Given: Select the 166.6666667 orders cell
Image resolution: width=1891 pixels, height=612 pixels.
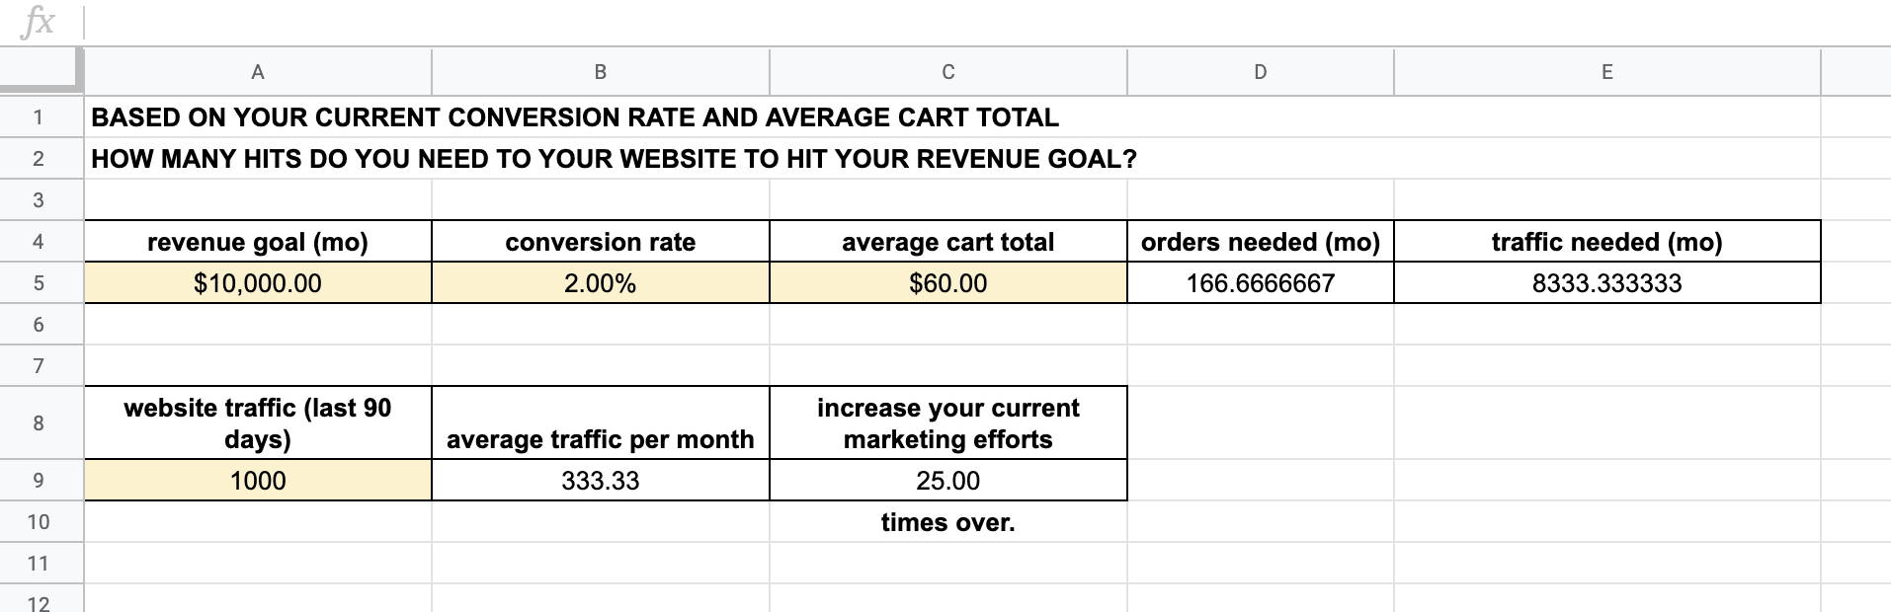Looking at the screenshot, I should (x=1261, y=283).
